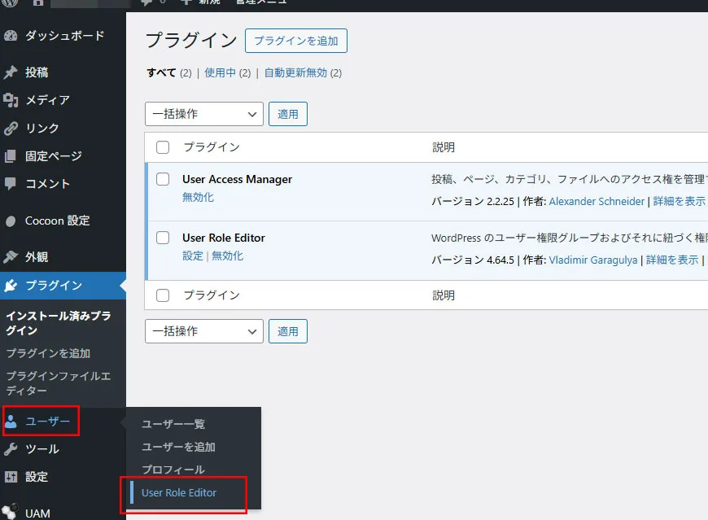
Task: Click the user silhouette icon for ユーザー
Action: coord(11,421)
